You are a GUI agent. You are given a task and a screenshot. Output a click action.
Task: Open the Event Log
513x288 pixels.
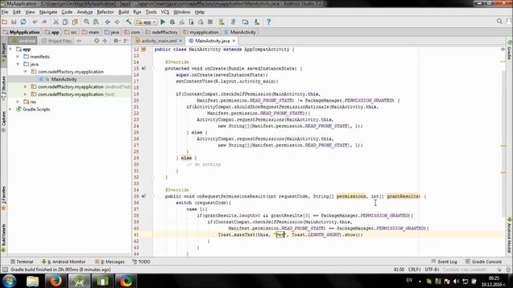[444, 262]
